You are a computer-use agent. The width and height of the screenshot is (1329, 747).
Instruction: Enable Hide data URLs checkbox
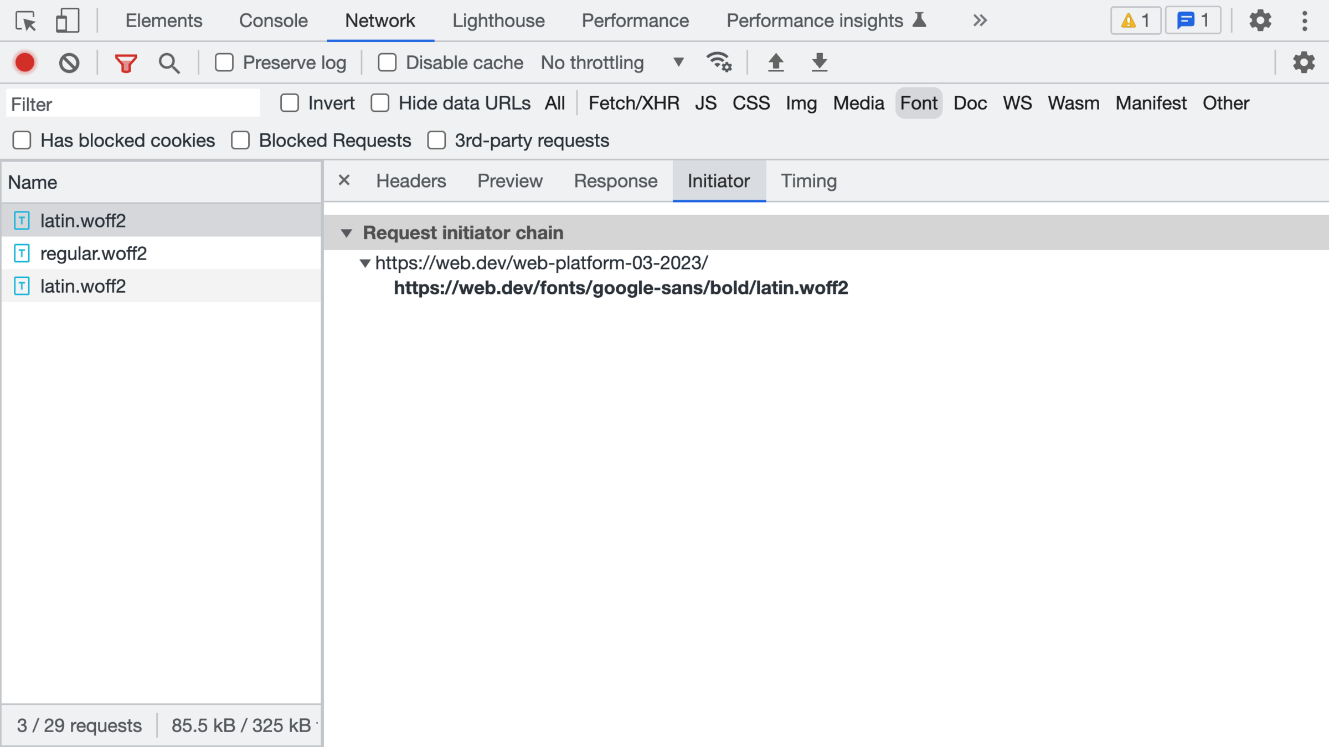point(380,103)
